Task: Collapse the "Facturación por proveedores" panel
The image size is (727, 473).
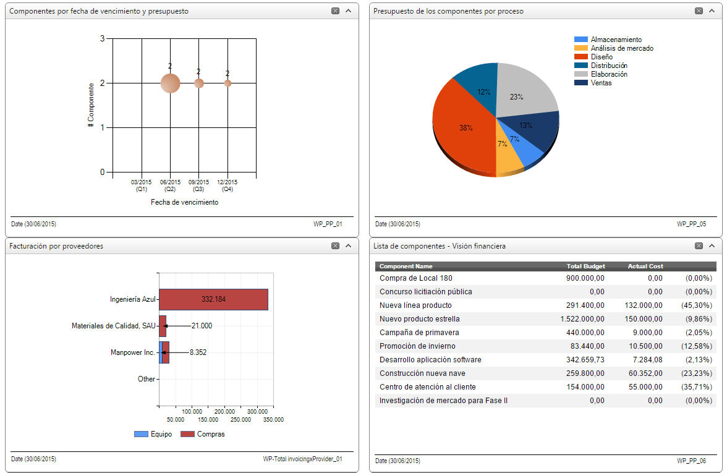Action: [x=347, y=245]
